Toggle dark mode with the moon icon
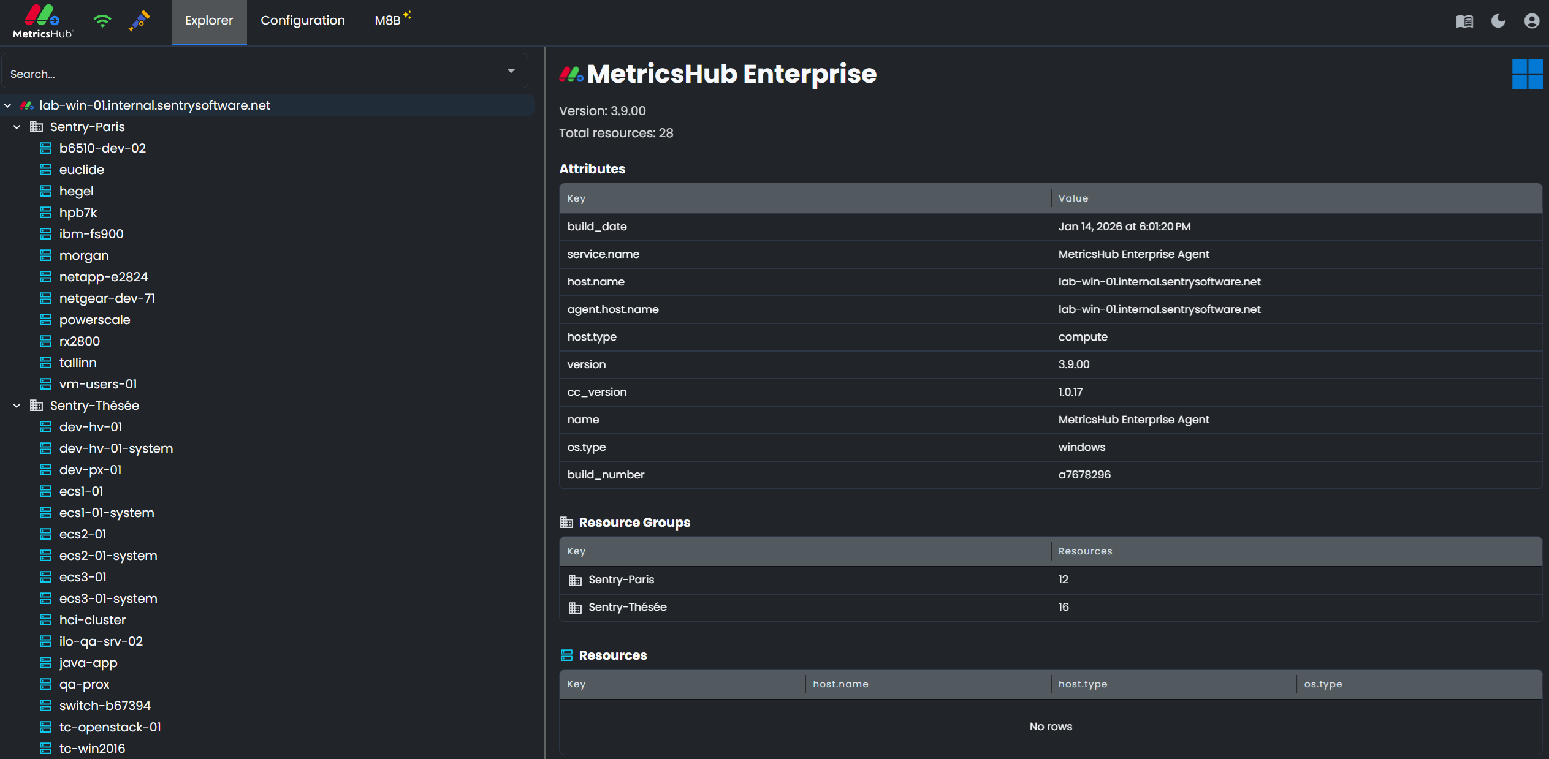Screen dimensions: 1549x759 tap(1498, 20)
